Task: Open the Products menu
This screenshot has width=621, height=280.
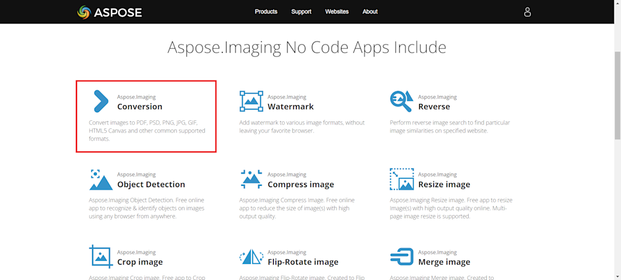Action: tap(266, 12)
